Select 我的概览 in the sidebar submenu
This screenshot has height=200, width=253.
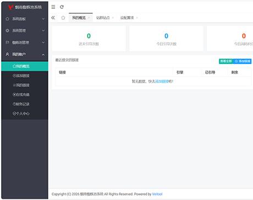[25, 66]
